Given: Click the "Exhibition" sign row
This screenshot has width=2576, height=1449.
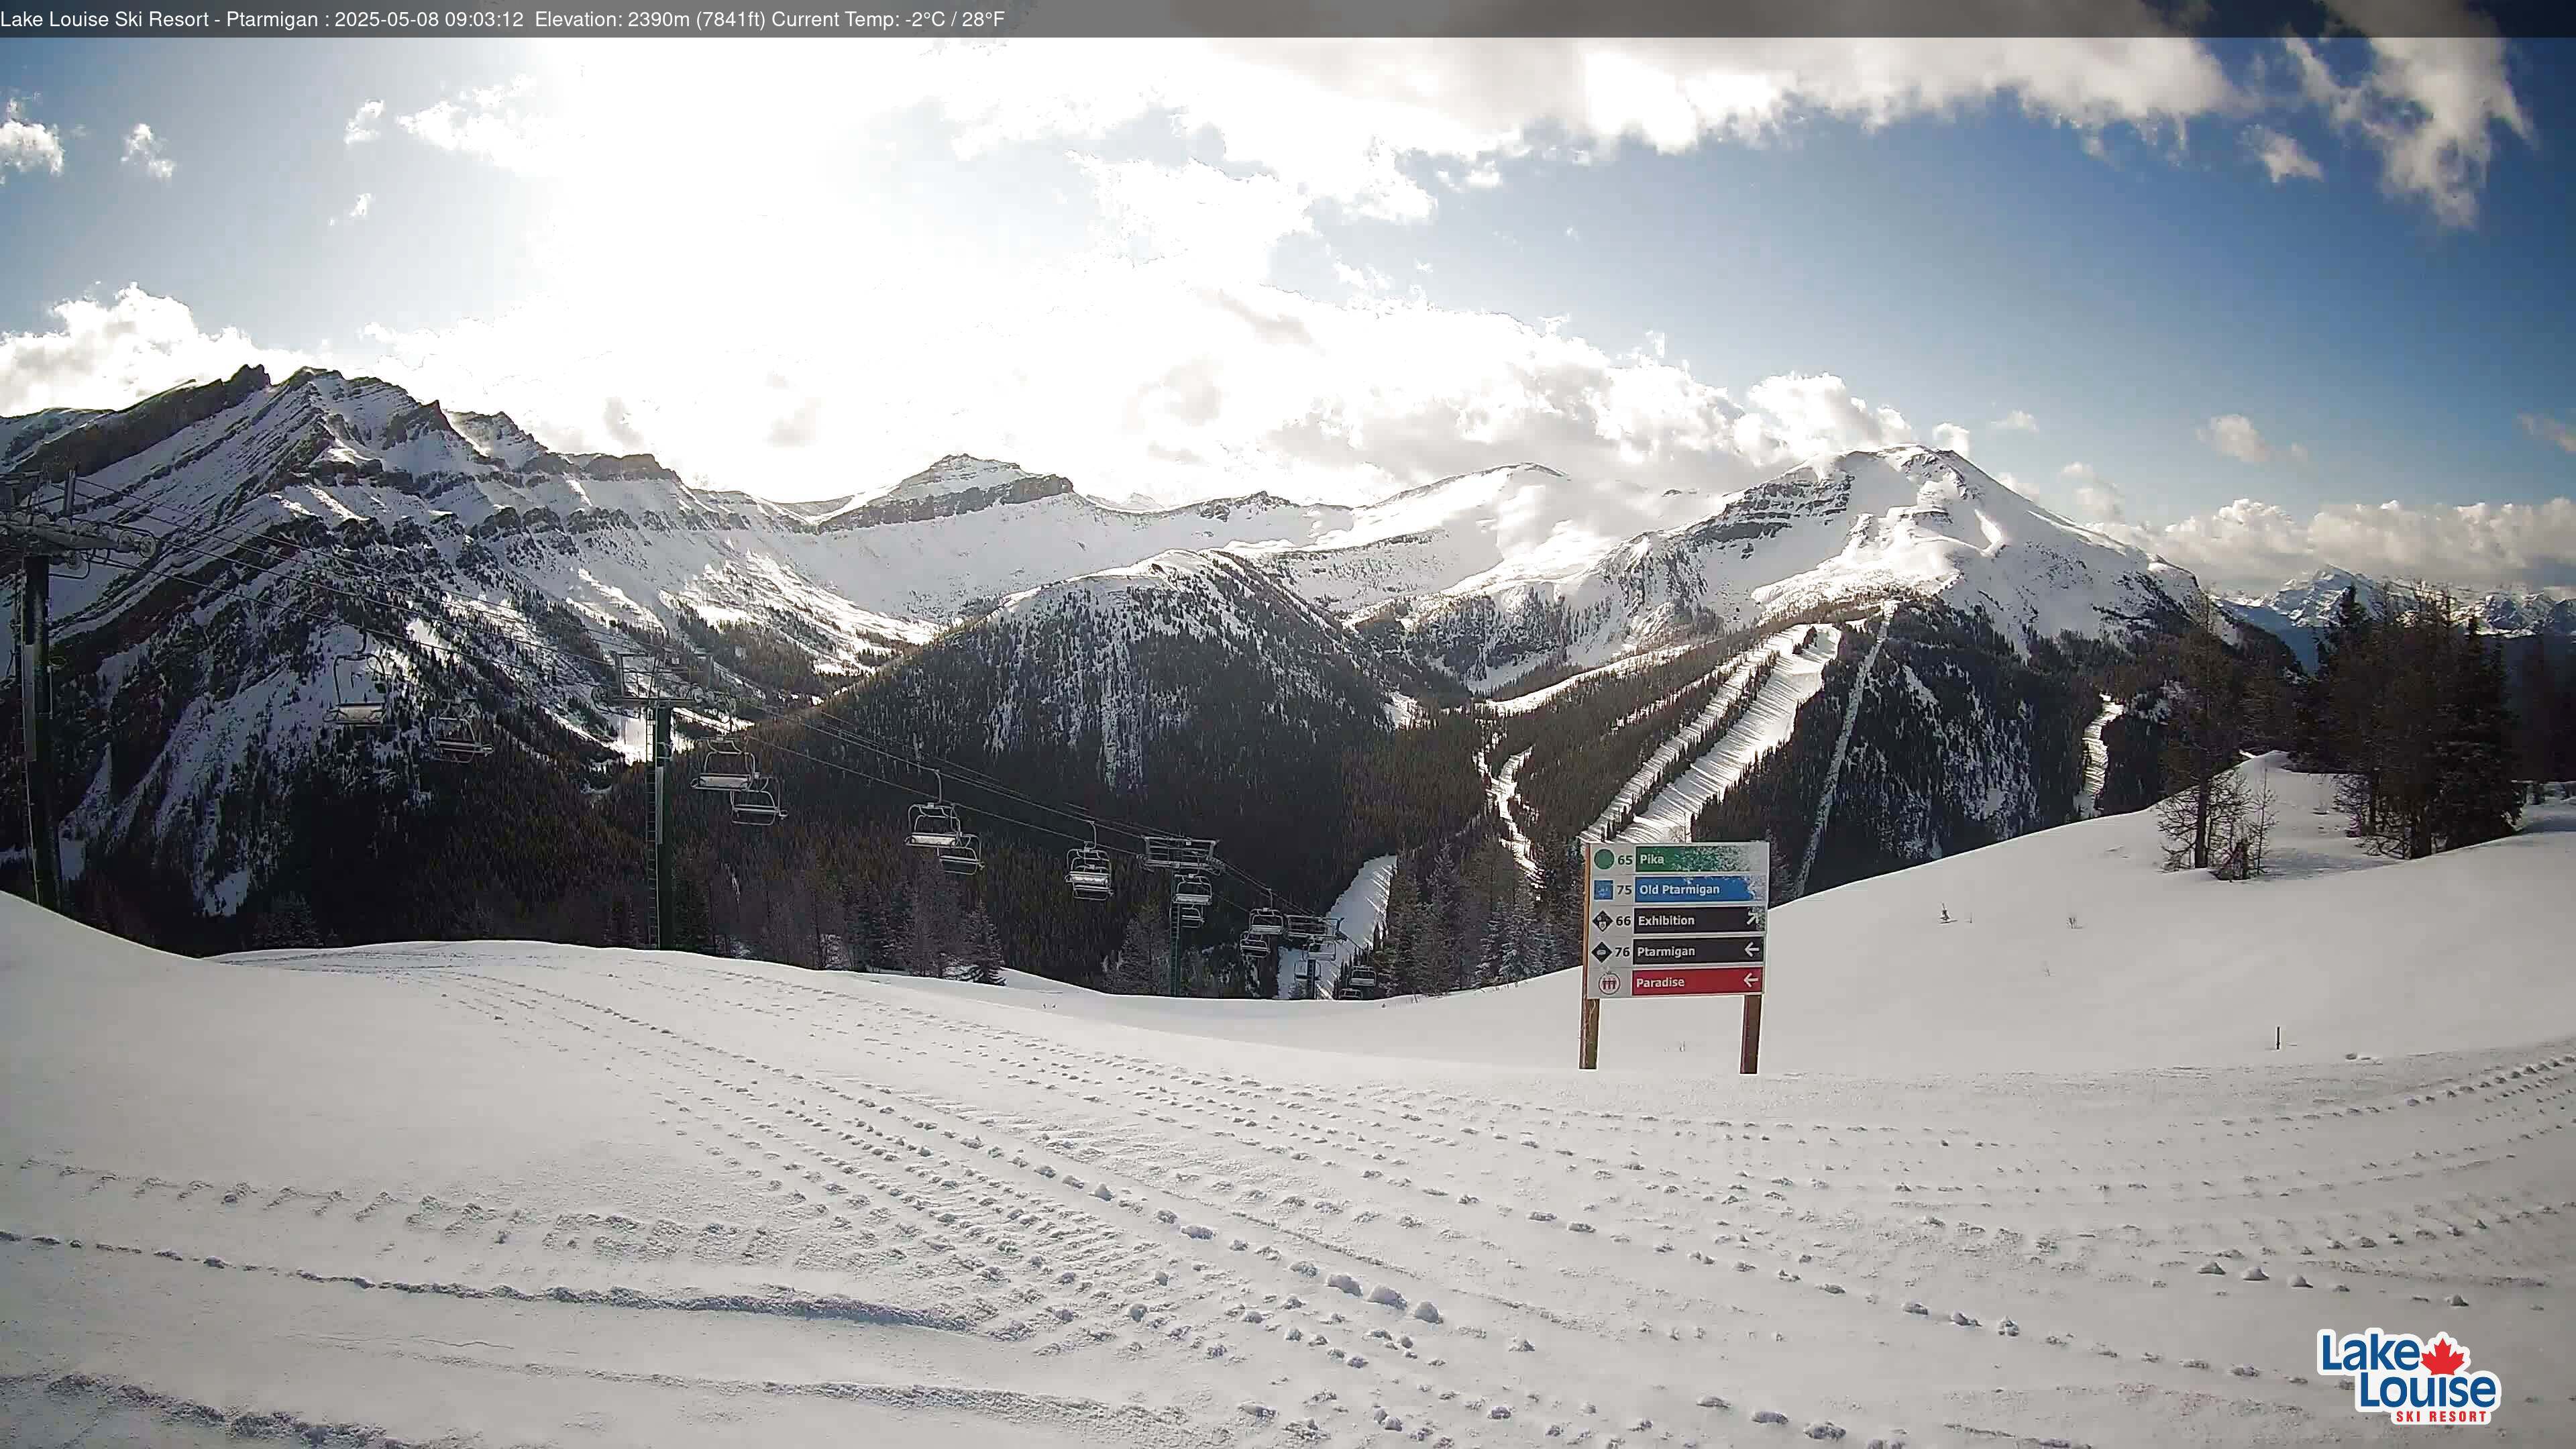Looking at the screenshot, I should pyautogui.click(x=1699, y=920).
